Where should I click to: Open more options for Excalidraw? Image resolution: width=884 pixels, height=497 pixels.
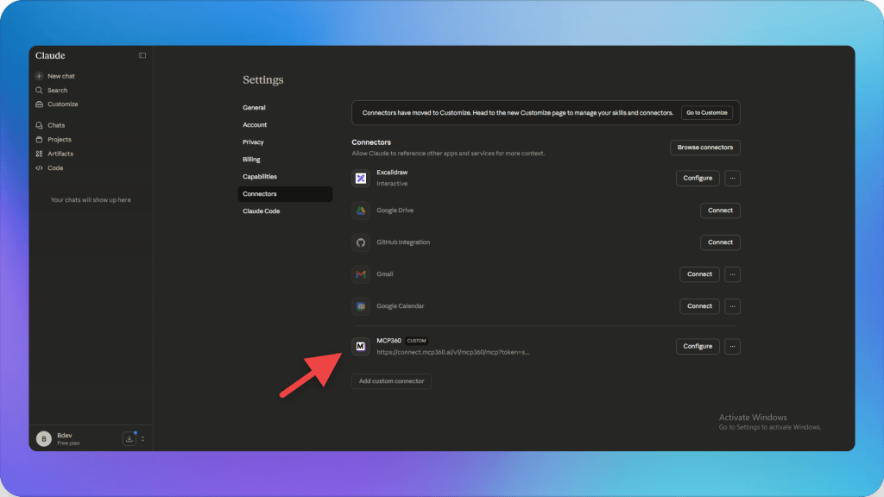(732, 178)
